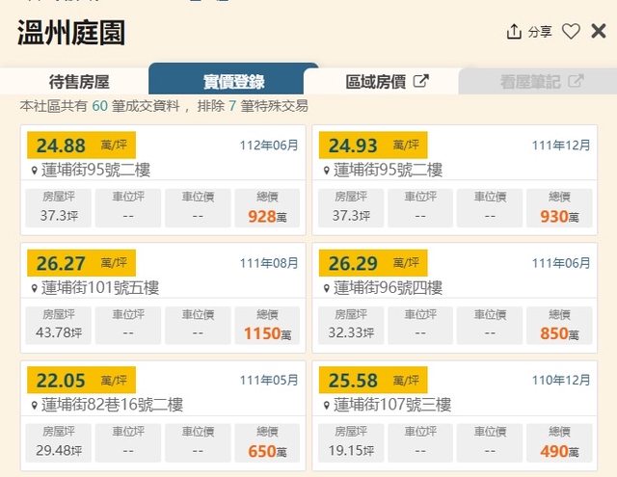The height and width of the screenshot is (477, 617).
Task: Click the 850萬 total price box
Action: [x=559, y=326]
